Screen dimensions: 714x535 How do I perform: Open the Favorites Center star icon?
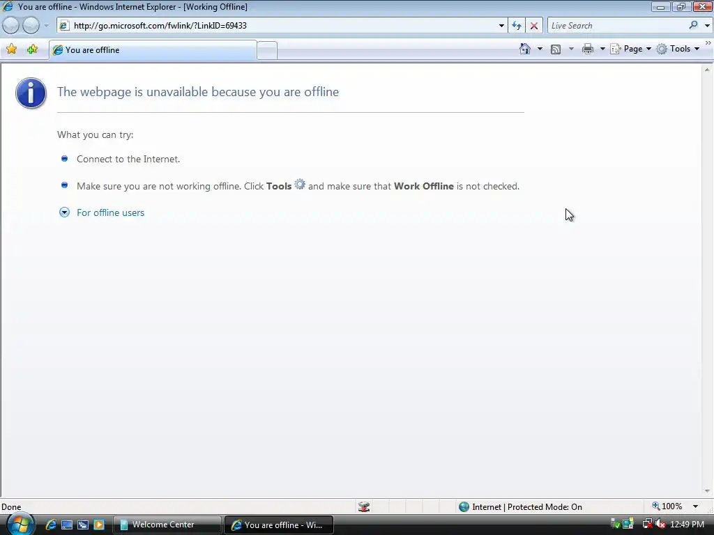(11, 49)
